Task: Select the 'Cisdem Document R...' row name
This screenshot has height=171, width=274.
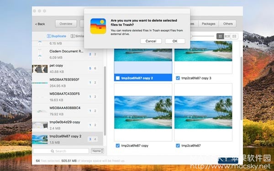Action: coord(66,51)
